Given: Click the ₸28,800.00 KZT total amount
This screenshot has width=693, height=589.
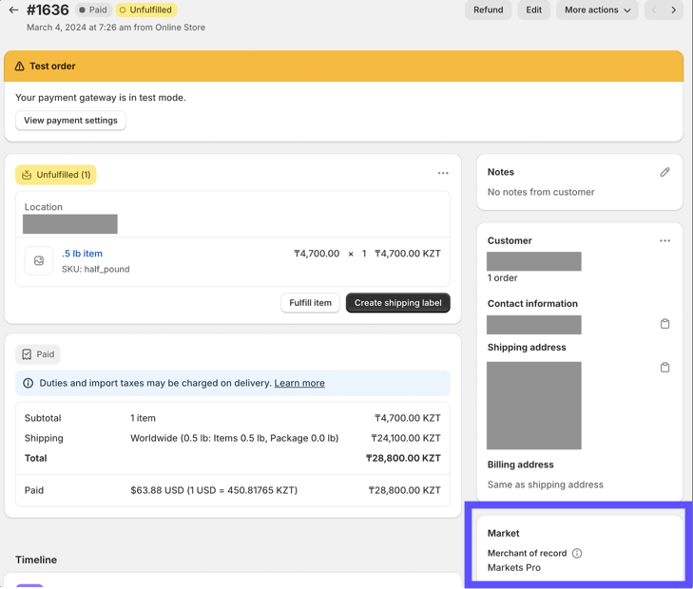Looking at the screenshot, I should (x=403, y=458).
